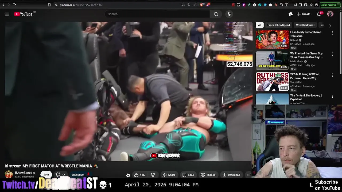
Task: Click the browser forward arrow
Action: tap(9, 5)
